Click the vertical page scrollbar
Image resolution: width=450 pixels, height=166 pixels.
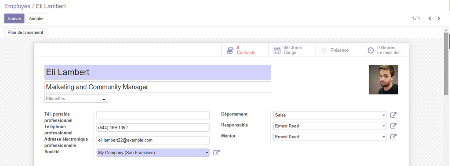tap(446, 63)
